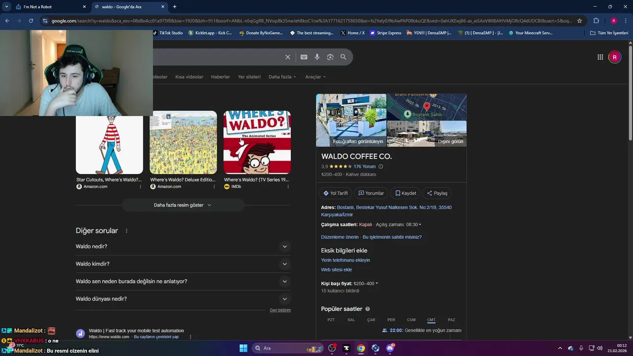Screen dimensions: 633x356
Task: Switch to the Yer siteleri tab
Action: 249,77
